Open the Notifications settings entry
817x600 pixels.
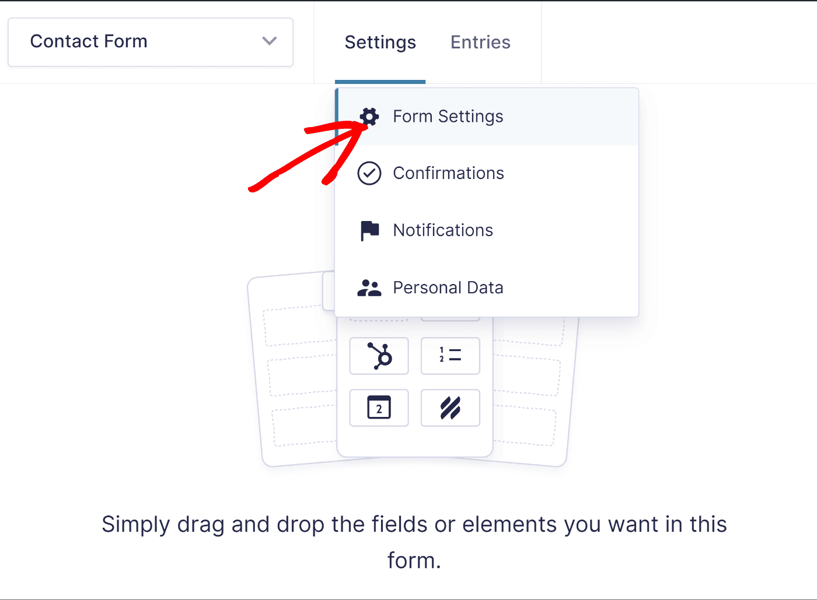[x=443, y=230]
